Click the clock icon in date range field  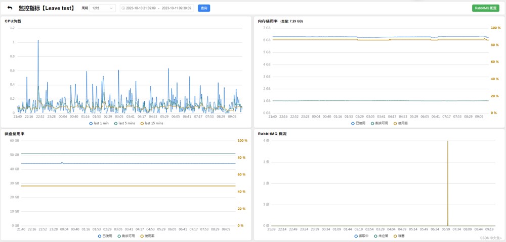123,9
